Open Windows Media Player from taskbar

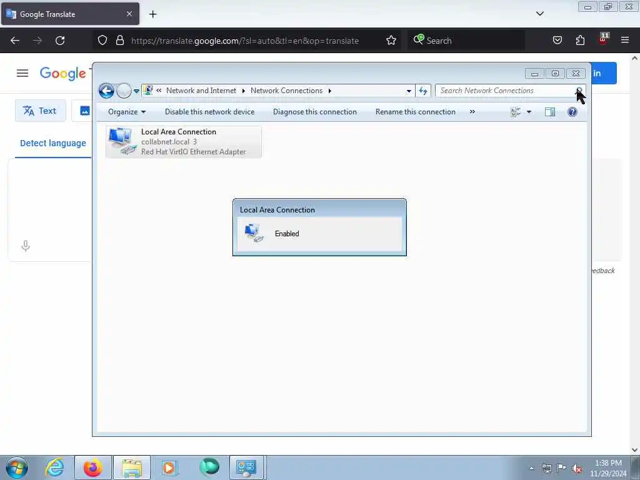click(169, 467)
